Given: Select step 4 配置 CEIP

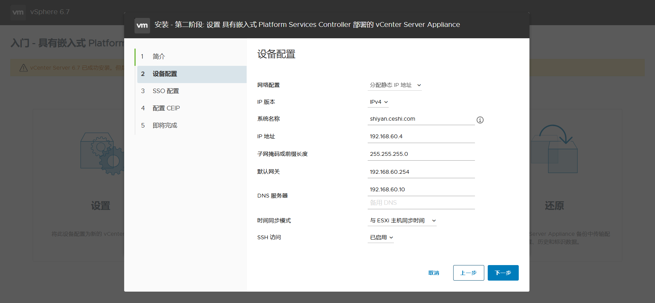Looking at the screenshot, I should pyautogui.click(x=191, y=108).
